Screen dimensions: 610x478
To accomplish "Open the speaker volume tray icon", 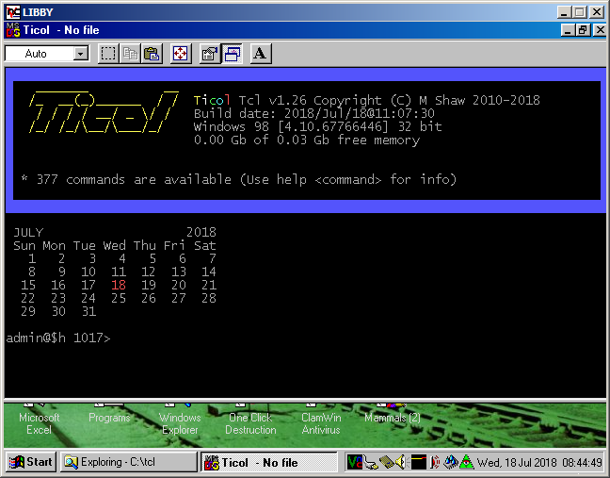I will click(x=400, y=462).
